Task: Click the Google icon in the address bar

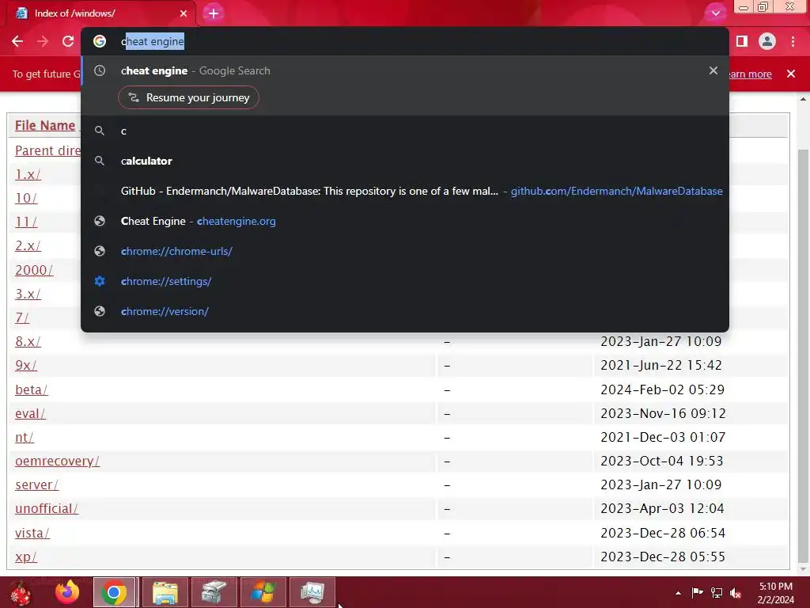Action: pyautogui.click(x=100, y=41)
